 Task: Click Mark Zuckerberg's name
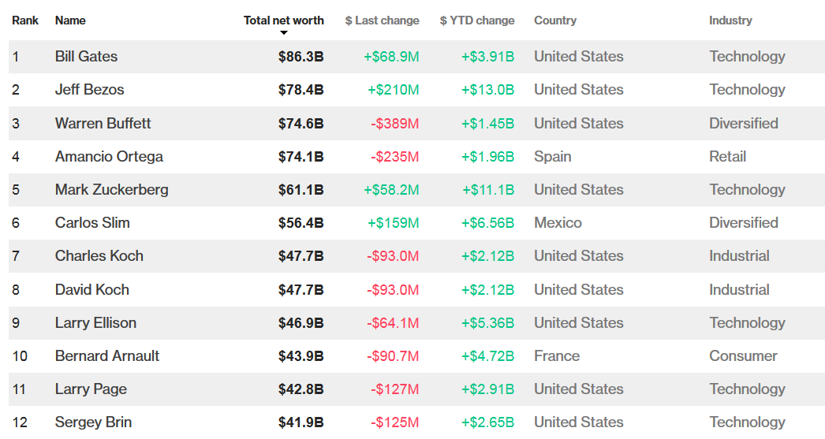tap(111, 190)
